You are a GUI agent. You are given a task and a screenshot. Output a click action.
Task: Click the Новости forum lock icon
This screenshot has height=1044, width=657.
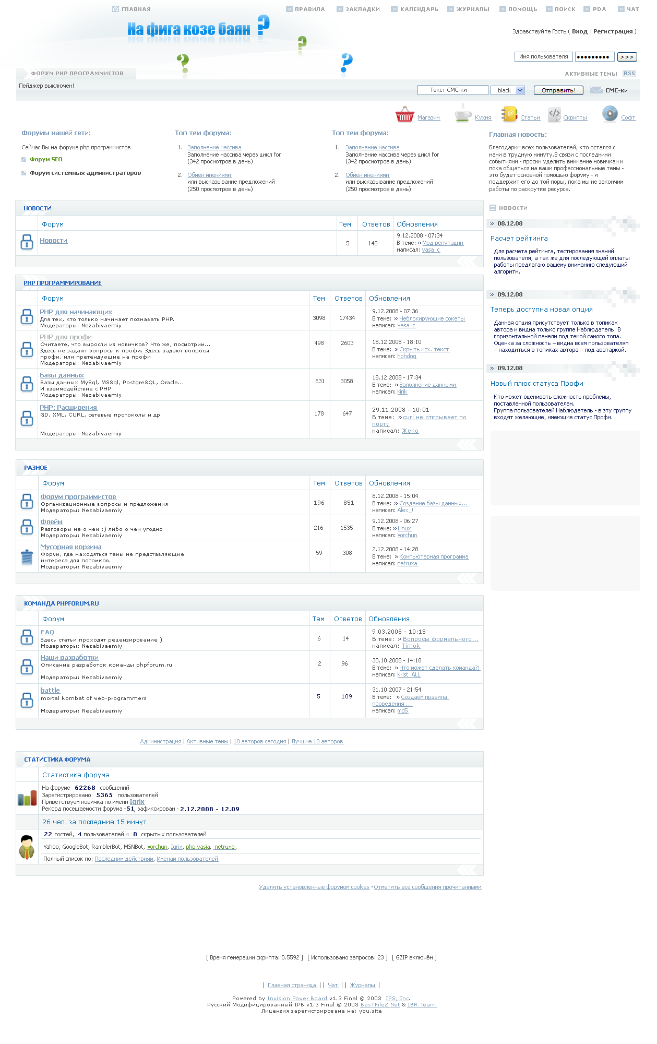27,242
